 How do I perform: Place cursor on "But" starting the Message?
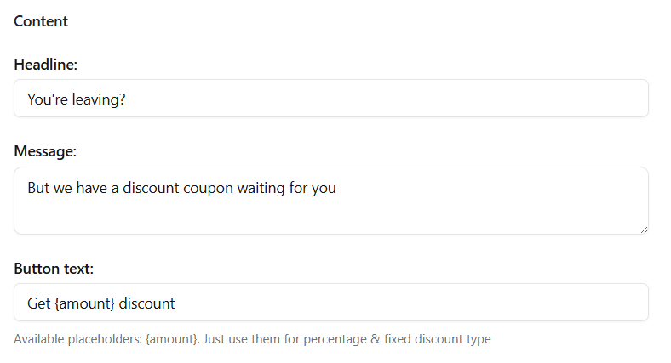tap(38, 188)
